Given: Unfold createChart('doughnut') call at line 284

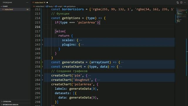Looking at the screenshot, I should click(42, 80).
